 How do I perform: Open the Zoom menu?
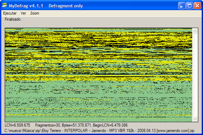pos(35,13)
